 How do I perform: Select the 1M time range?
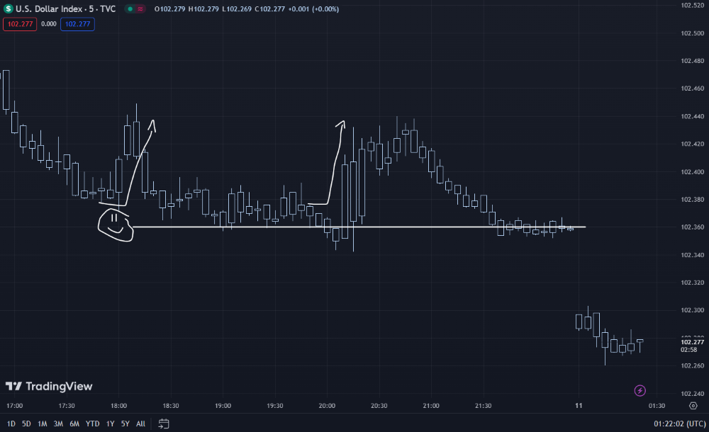[42, 424]
